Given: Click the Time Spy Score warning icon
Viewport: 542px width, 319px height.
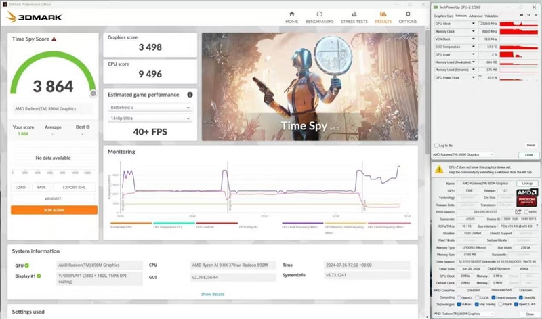Looking at the screenshot, I should click(x=54, y=39).
